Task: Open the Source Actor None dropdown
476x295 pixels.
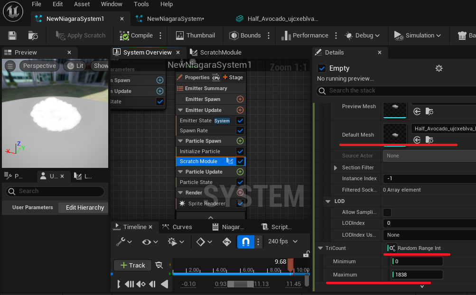Action: point(429,156)
